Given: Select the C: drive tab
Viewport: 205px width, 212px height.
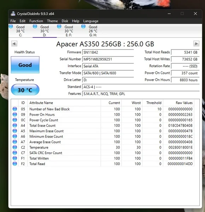Looking at the screenshot, I should point(20,31).
